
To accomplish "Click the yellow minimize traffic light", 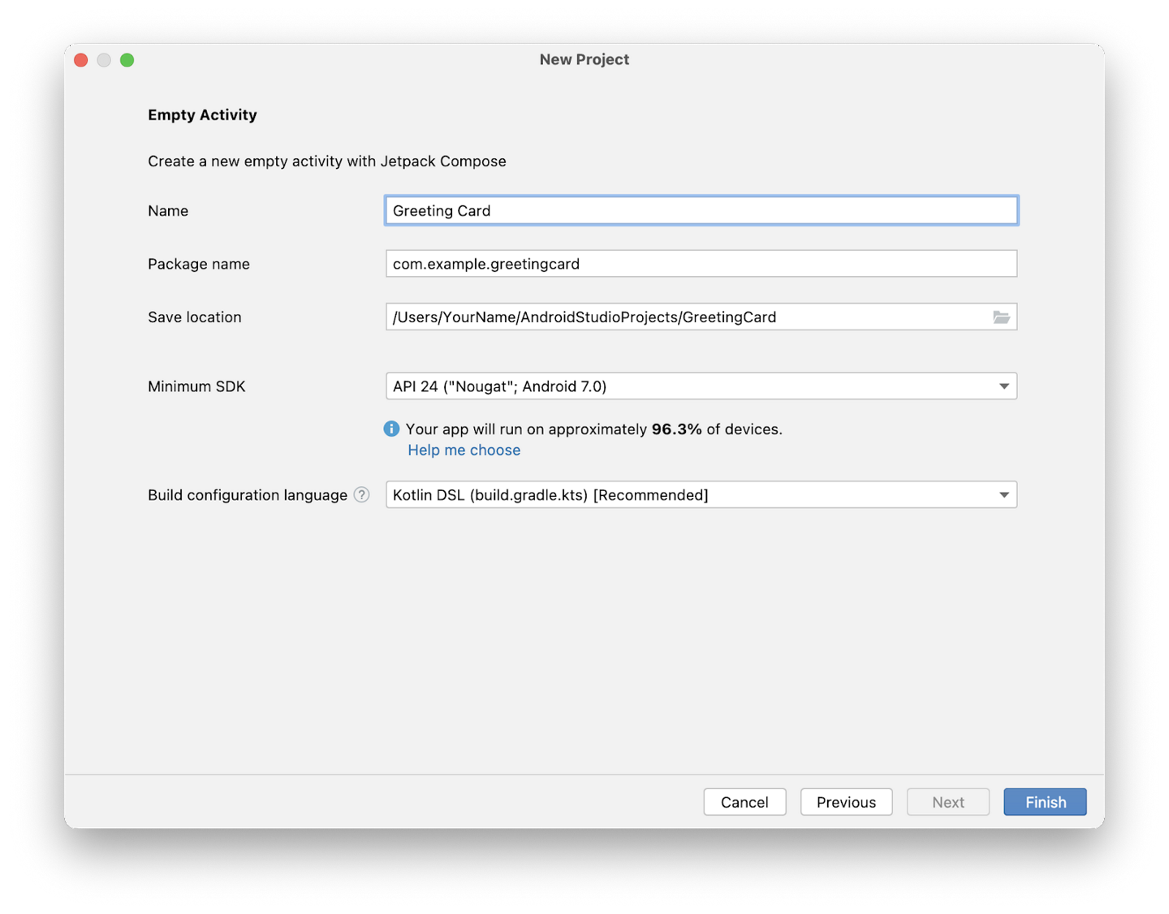I will (x=104, y=59).
